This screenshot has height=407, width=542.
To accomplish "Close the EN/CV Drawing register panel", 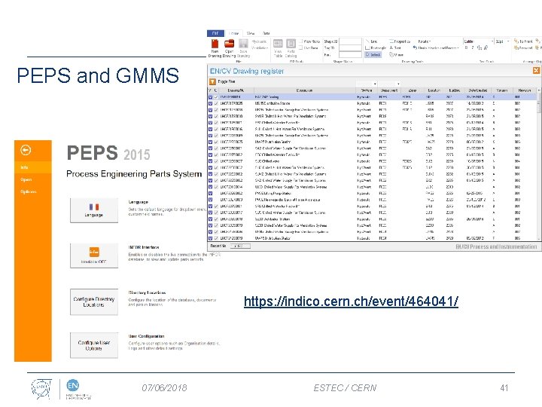I will [x=536, y=71].
